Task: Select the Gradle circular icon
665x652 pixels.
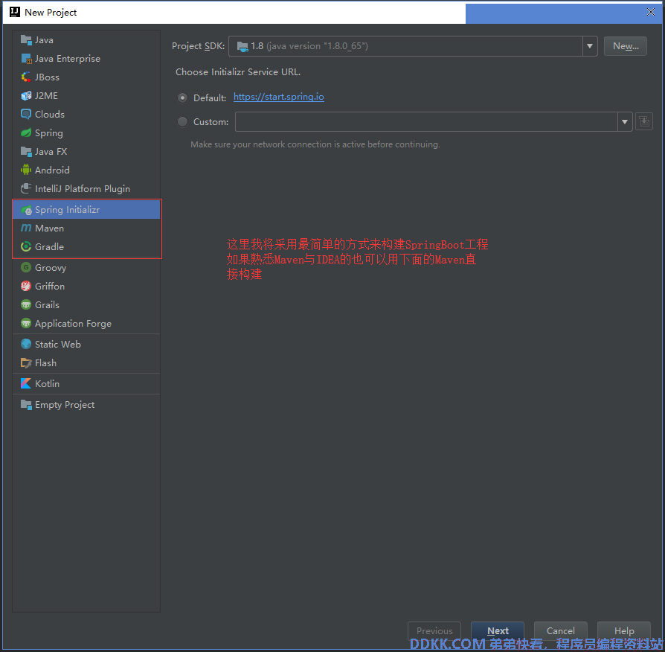Action: 26,246
